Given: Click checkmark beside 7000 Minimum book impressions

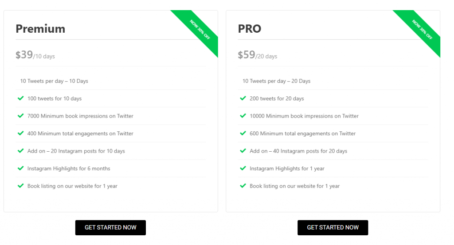Looking at the screenshot, I should point(20,116).
